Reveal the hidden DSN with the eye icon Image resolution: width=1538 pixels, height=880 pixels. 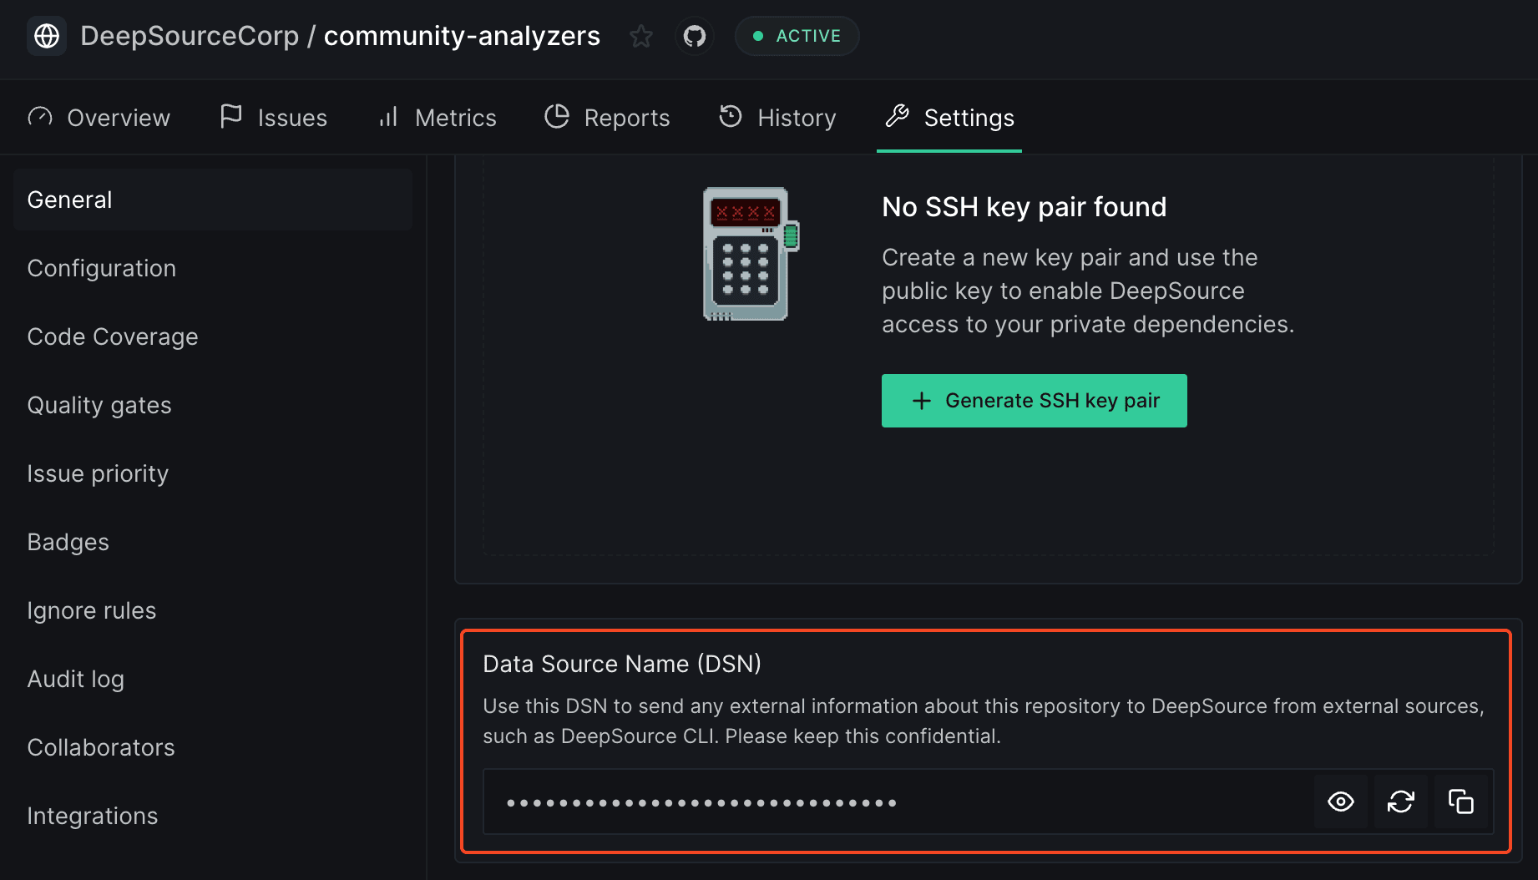pyautogui.click(x=1341, y=802)
